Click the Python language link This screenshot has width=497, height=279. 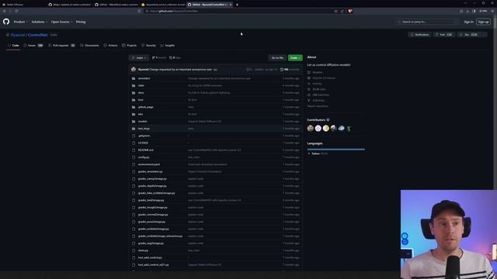tap(315, 153)
